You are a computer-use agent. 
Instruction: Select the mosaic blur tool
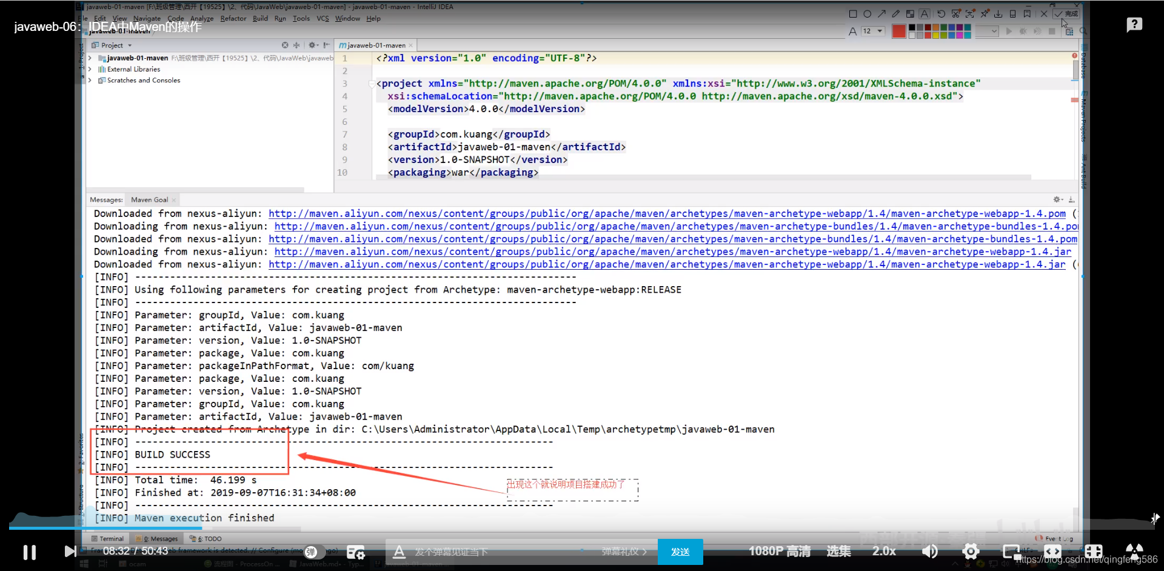pos(910,14)
